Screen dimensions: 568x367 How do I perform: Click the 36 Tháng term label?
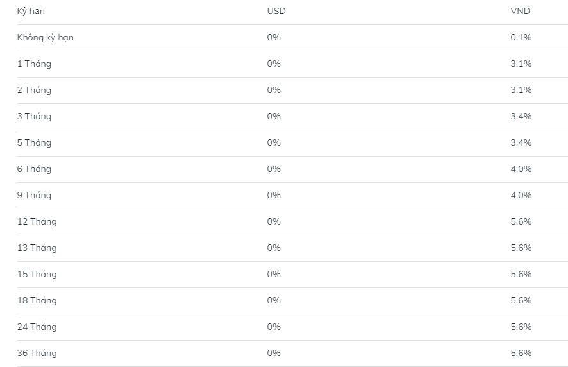[x=37, y=354]
